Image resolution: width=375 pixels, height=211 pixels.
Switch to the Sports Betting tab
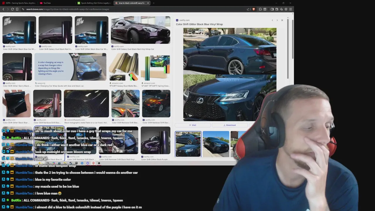tap(94, 3)
